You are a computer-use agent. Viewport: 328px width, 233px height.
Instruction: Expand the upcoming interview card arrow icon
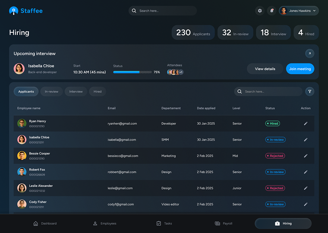click(309, 54)
